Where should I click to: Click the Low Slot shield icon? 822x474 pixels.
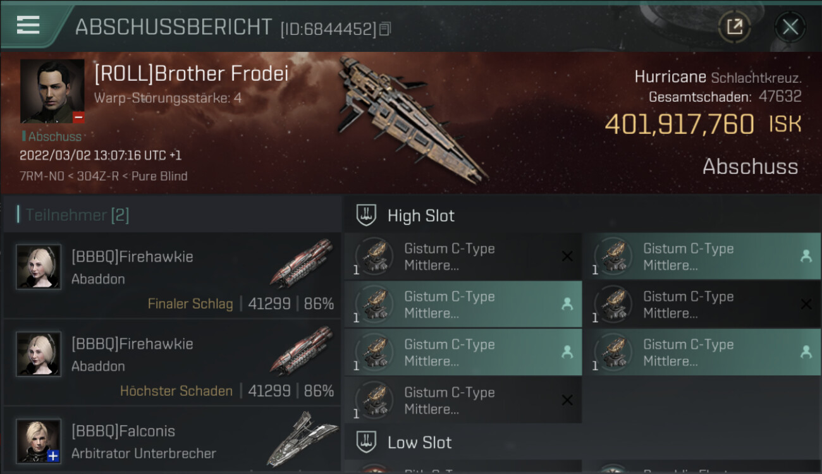(367, 442)
